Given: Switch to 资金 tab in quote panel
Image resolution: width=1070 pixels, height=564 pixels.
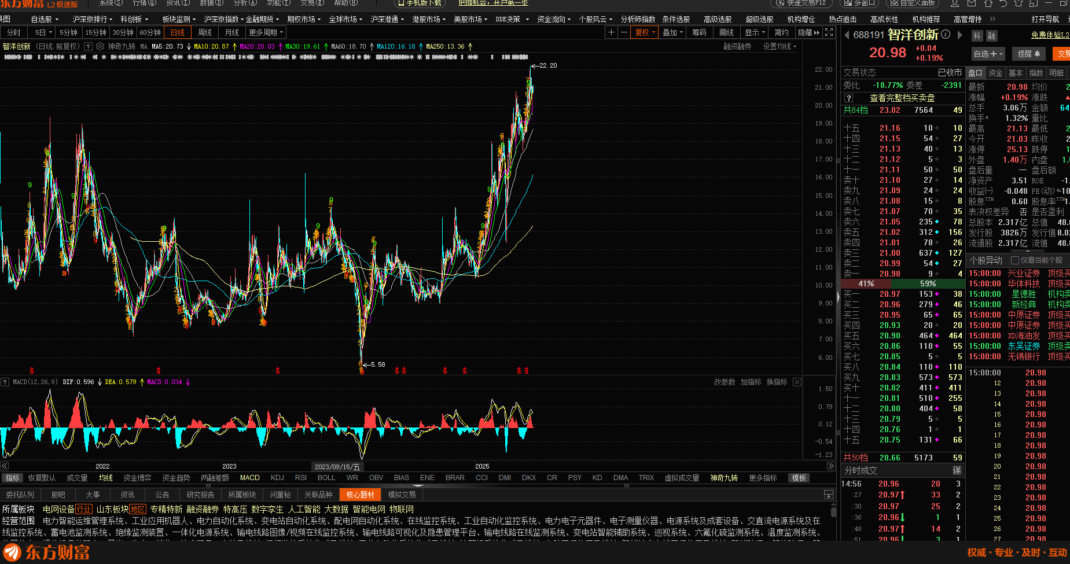Looking at the screenshot, I should [995, 73].
